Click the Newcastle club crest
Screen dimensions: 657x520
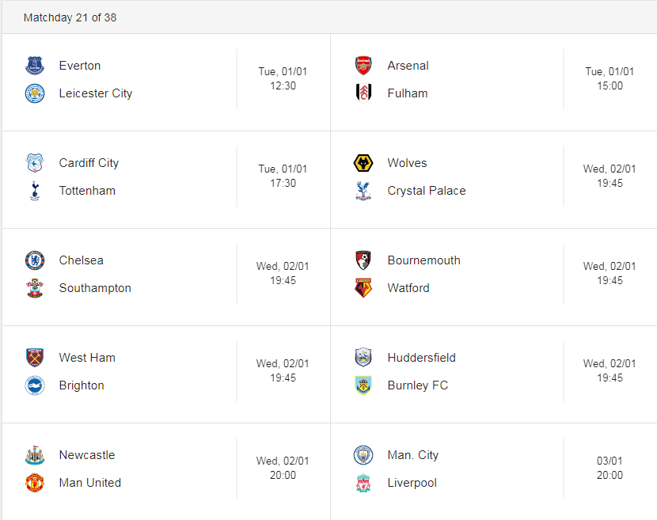click(x=35, y=455)
